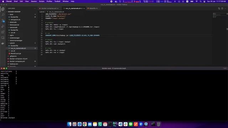Image resolution: width=228 pixels, height=128 pixels.
Task: Open WordCount.jar in the explorer
Action: (16, 54)
